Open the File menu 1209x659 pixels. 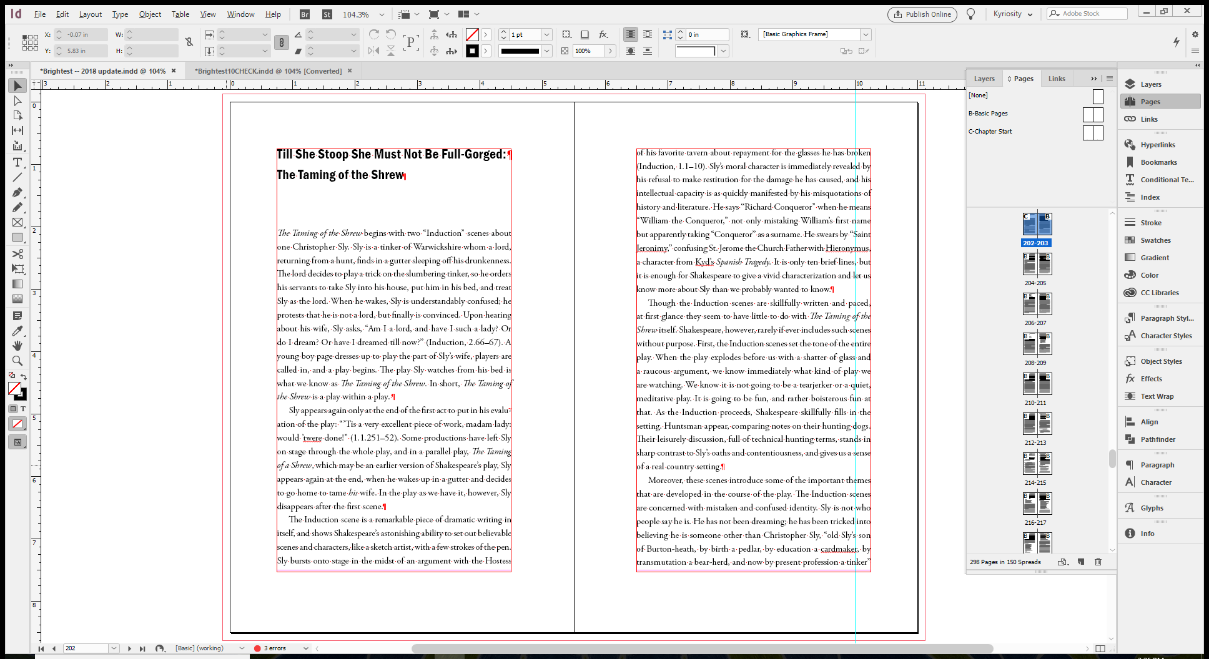coord(40,14)
